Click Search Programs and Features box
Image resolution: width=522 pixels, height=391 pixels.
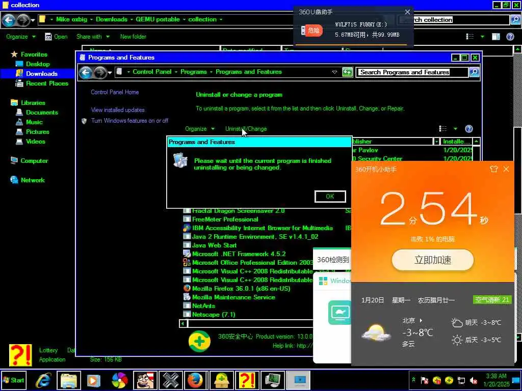click(412, 72)
